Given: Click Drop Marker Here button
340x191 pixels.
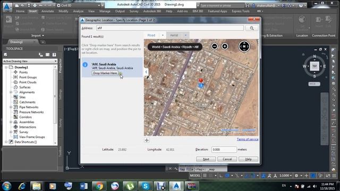Looking at the screenshot, I should (105, 73).
